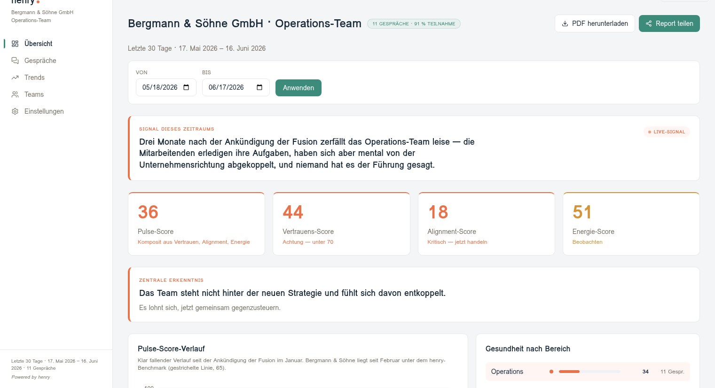This screenshot has height=388, width=715.
Task: Open the Übersicht menu item
Action: pos(56,44)
